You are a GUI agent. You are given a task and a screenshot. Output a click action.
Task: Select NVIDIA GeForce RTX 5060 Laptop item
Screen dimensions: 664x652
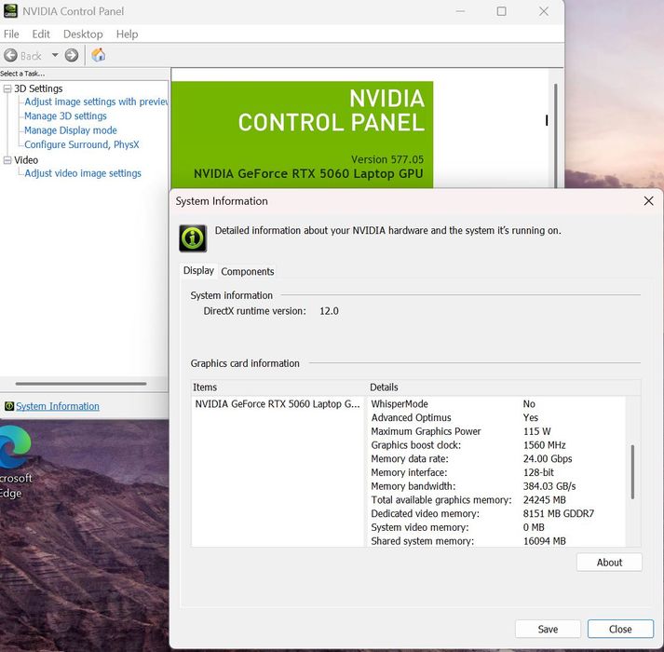(x=278, y=403)
